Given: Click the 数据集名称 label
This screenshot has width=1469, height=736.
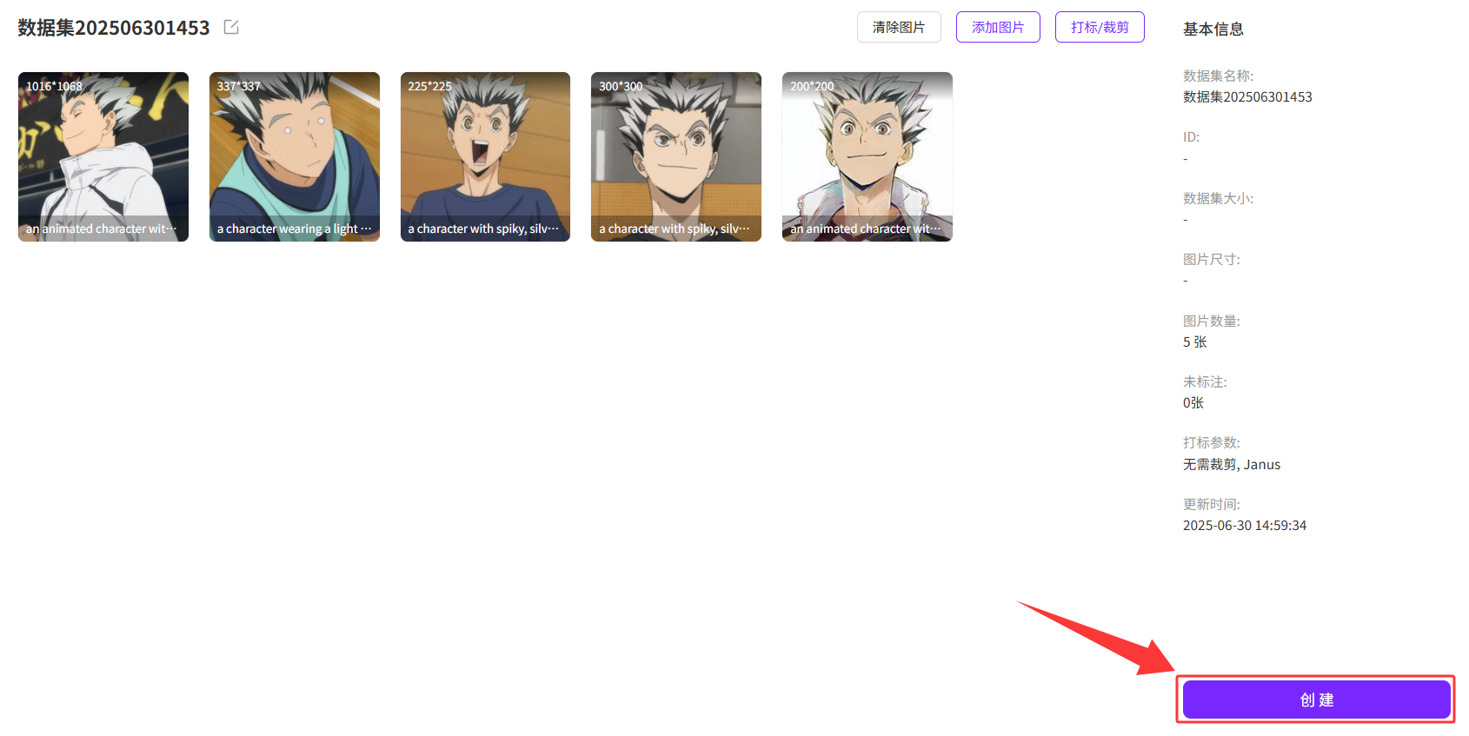Looking at the screenshot, I should [1218, 76].
